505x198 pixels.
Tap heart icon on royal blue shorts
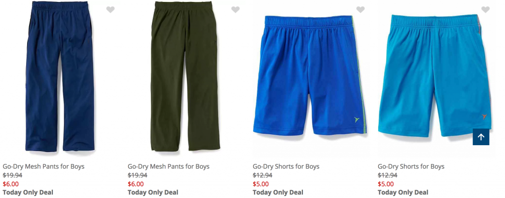361,10
